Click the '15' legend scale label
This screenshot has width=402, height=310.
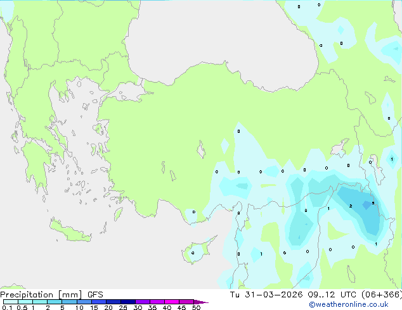click(x=94, y=307)
